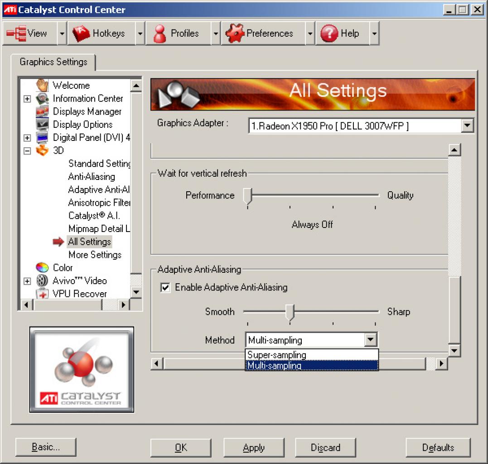488x464 pixels.
Task: Click the 3D orange cube icon
Action: coord(42,150)
